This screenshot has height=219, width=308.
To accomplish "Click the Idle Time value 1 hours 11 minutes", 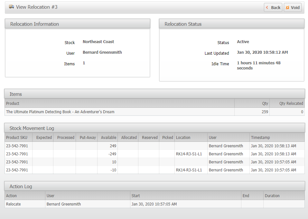I will (258, 65).
